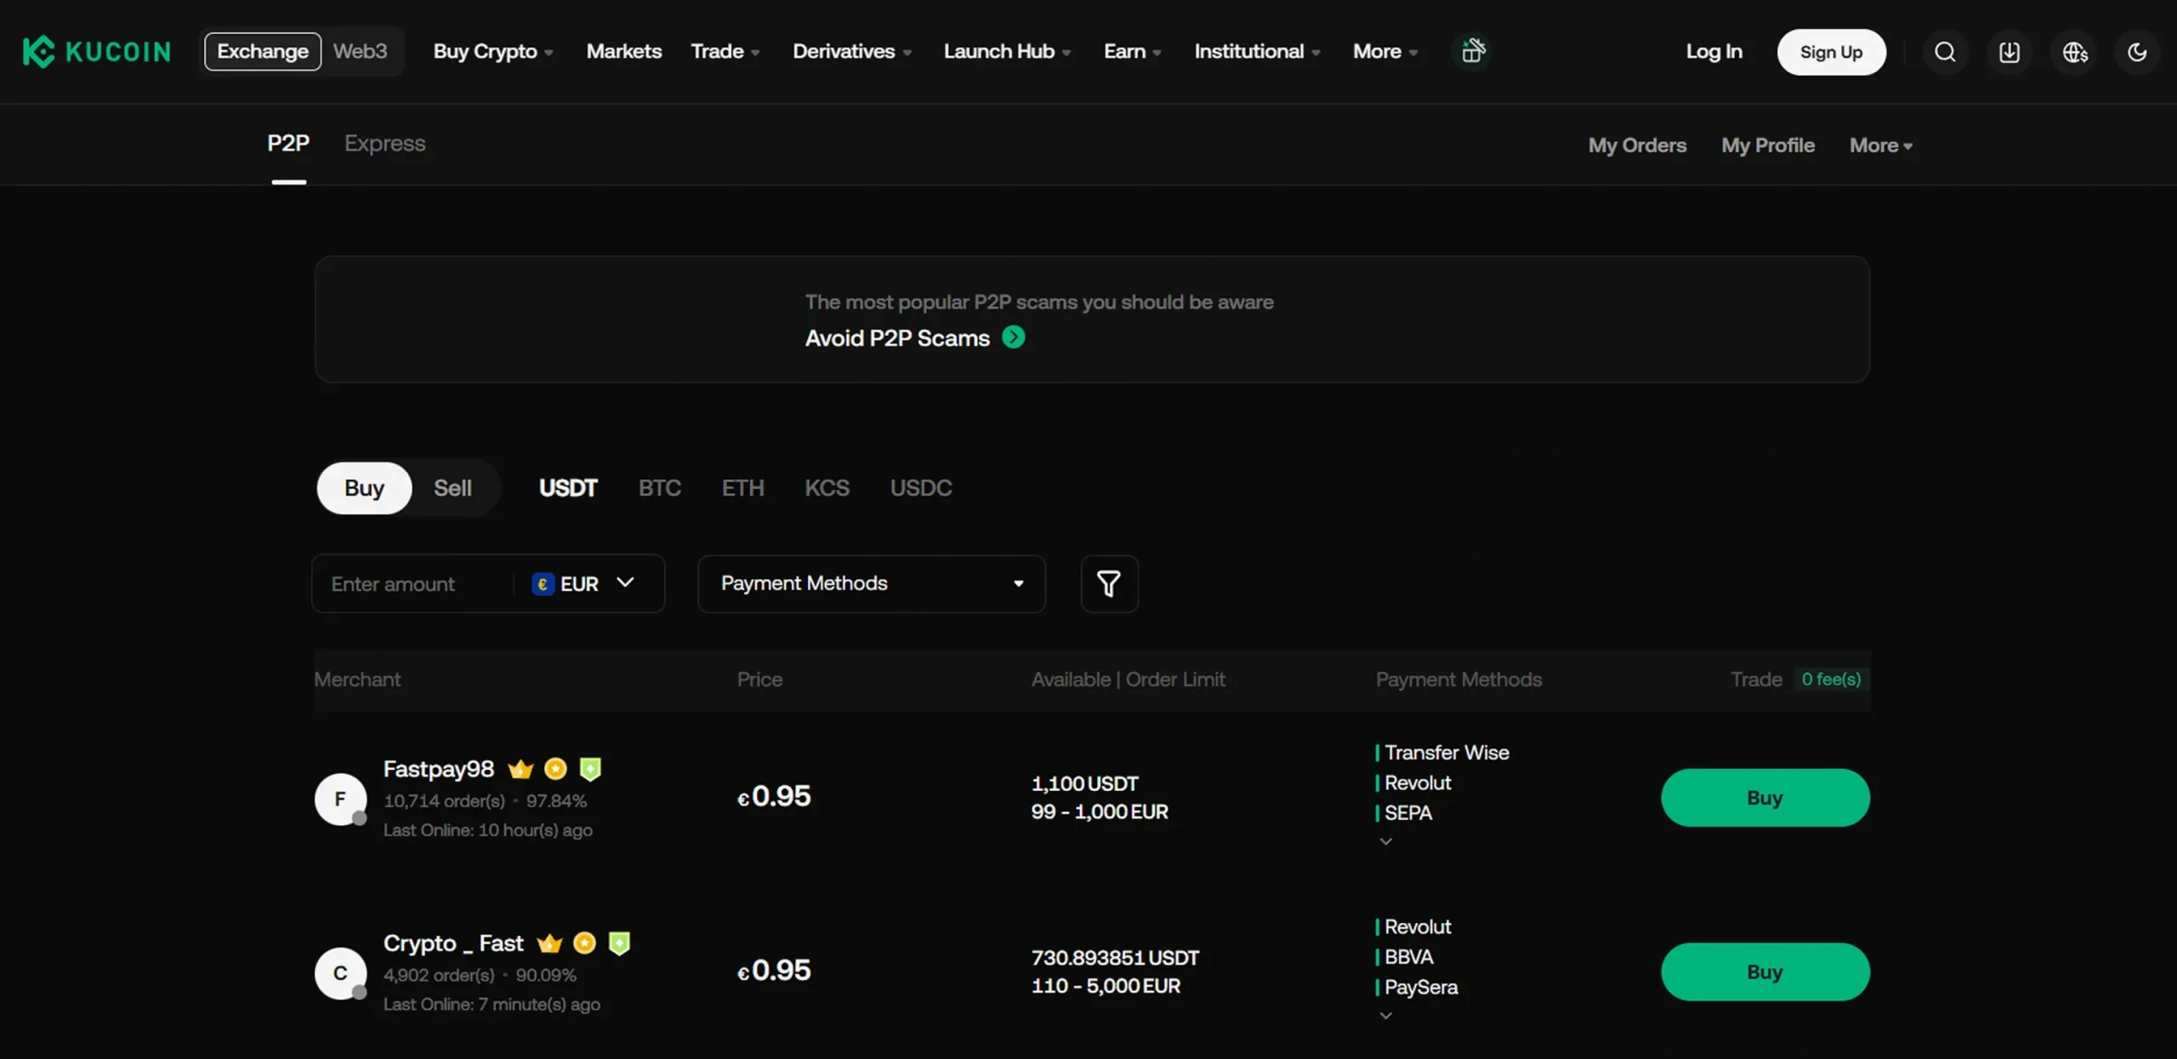
Task: Open the gift rewards icon
Action: [1473, 51]
